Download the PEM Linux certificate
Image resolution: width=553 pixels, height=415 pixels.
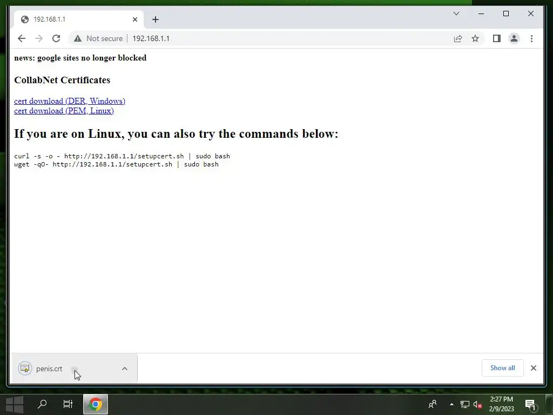pyautogui.click(x=64, y=111)
